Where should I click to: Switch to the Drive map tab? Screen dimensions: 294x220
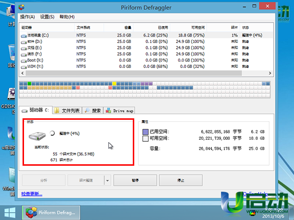(119, 110)
